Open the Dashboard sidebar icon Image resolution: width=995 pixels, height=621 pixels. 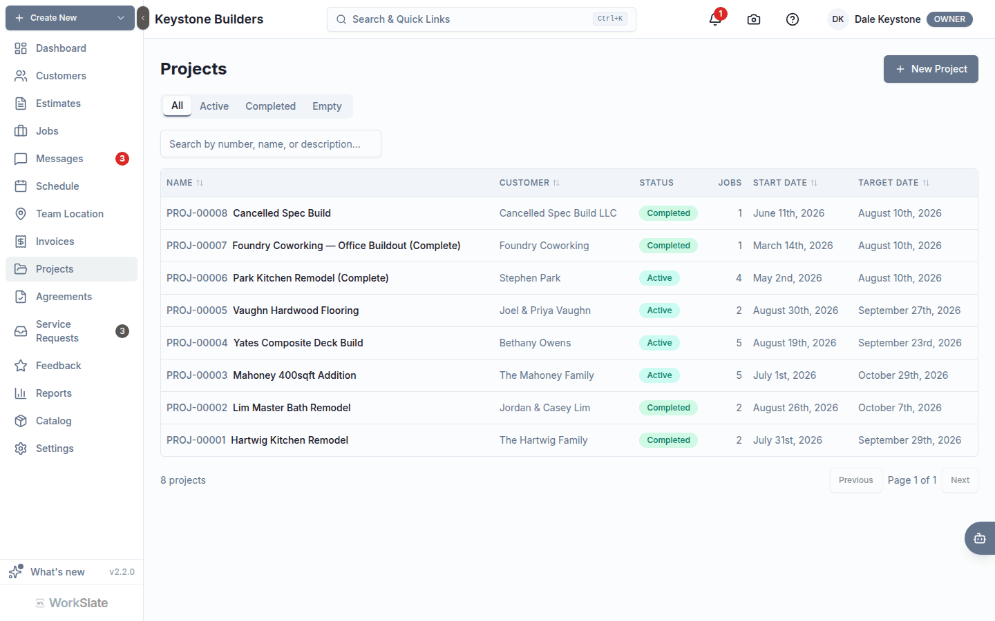click(x=21, y=48)
